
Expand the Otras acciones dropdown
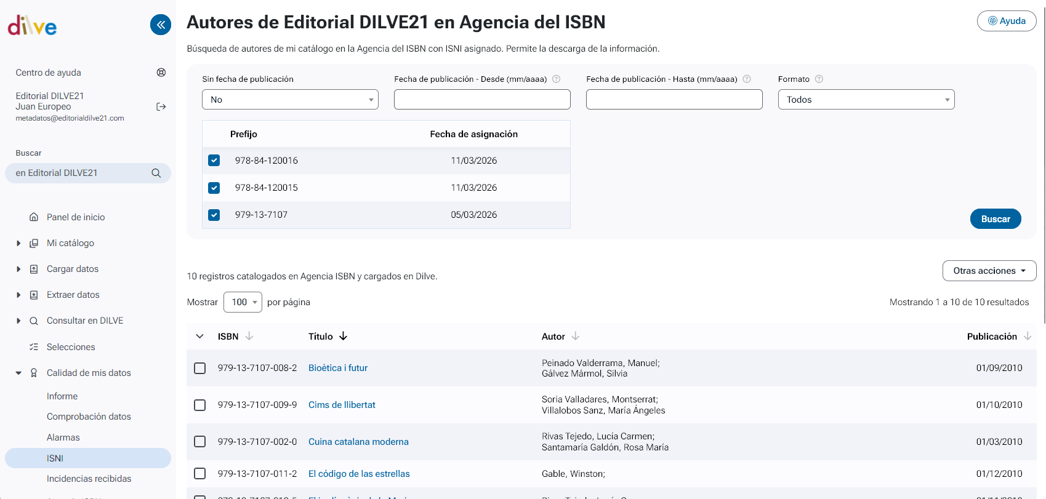989,271
